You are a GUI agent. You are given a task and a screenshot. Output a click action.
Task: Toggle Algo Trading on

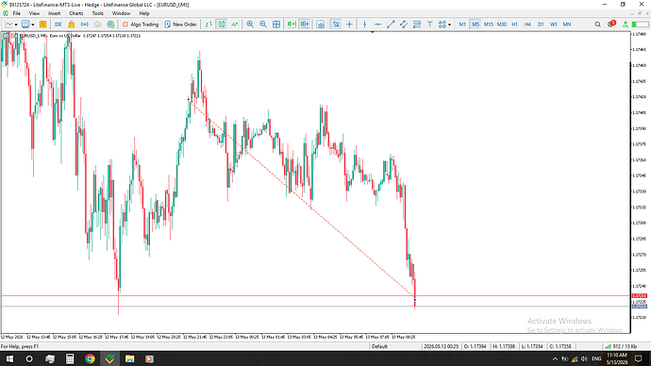(141, 25)
